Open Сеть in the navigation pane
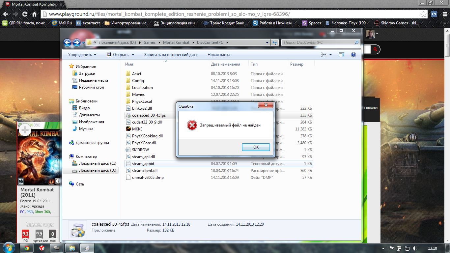This screenshot has height=253, width=450. pos(80,184)
